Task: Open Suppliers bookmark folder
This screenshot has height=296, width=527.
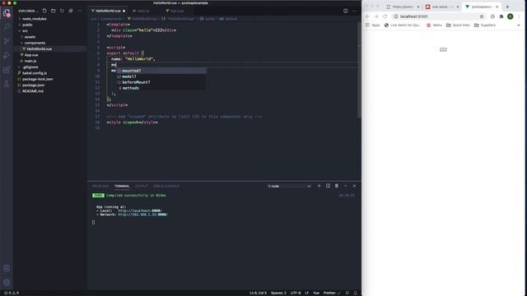Action: point(485,25)
